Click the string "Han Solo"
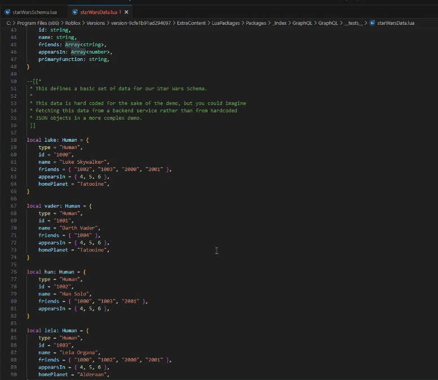This screenshot has width=438, height=380. (x=74, y=294)
